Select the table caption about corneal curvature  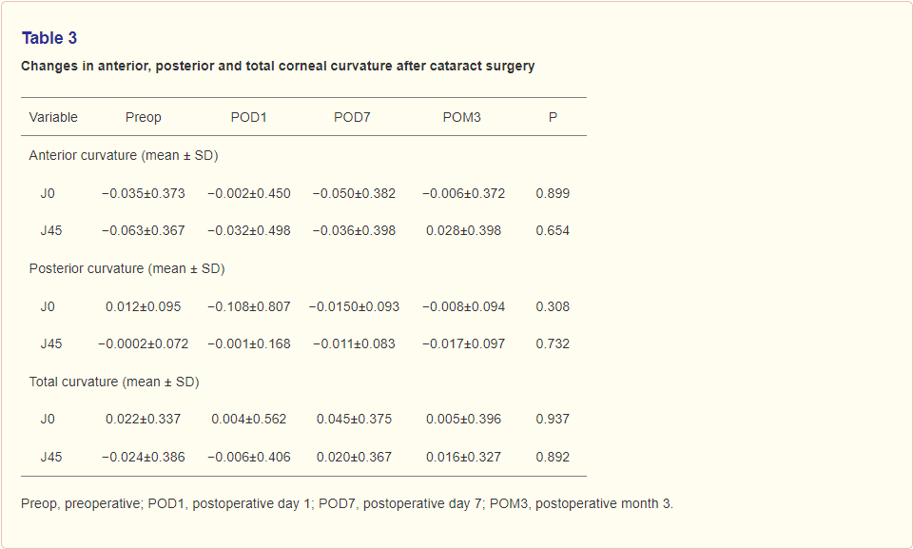coord(278,66)
